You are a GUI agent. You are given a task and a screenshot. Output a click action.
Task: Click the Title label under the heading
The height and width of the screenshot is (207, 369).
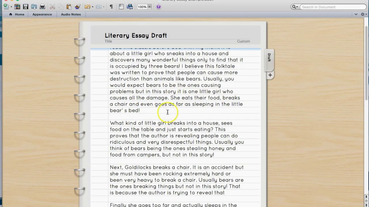tap(108, 41)
